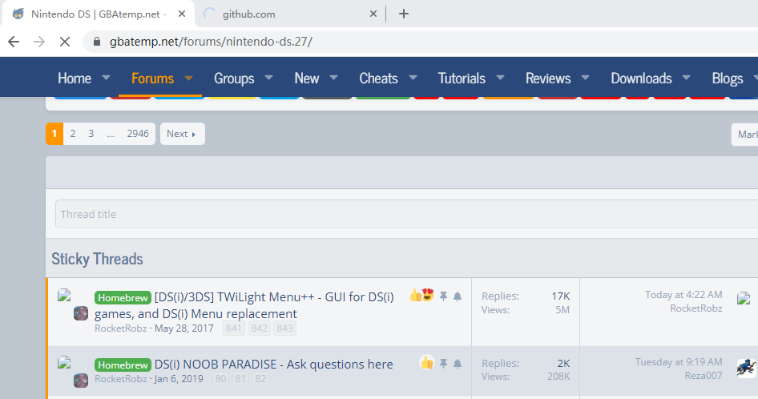Click Homebrew prefix on NOOB PARADISE thread
758x399 pixels.
(123, 365)
